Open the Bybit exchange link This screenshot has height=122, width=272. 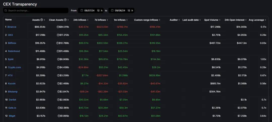11,59
